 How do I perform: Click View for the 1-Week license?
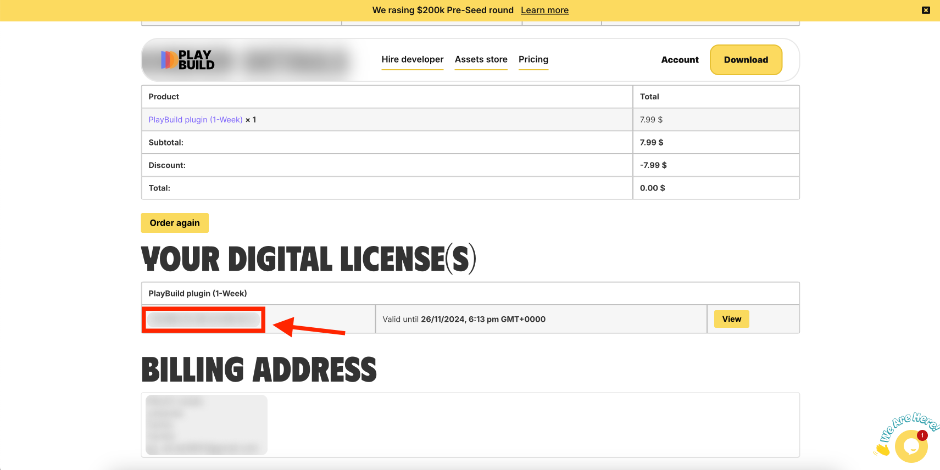pyautogui.click(x=731, y=319)
